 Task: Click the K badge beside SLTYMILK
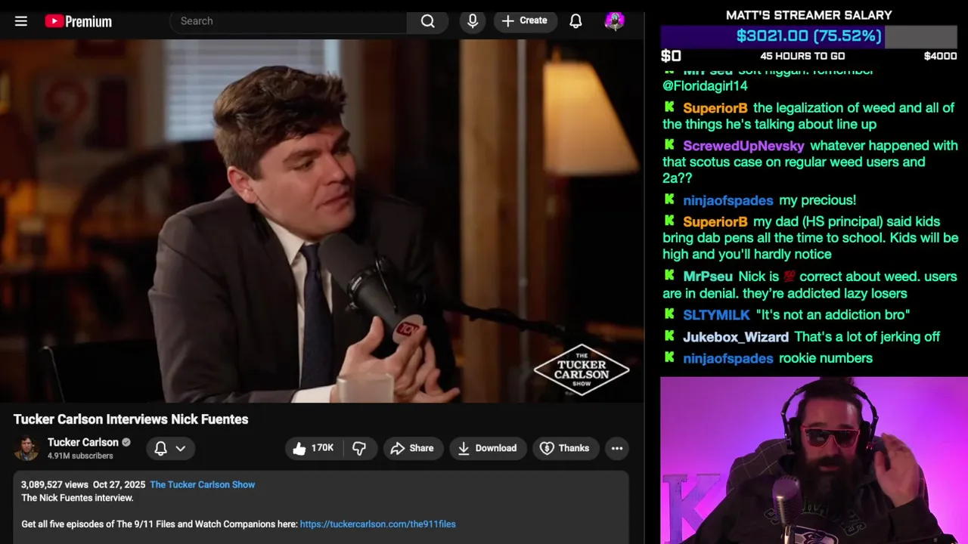(669, 314)
